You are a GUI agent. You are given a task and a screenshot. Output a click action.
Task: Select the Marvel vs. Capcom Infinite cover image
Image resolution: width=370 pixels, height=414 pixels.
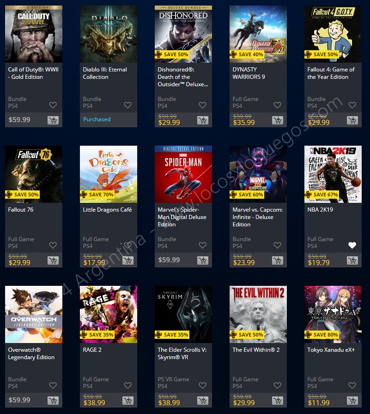click(258, 174)
